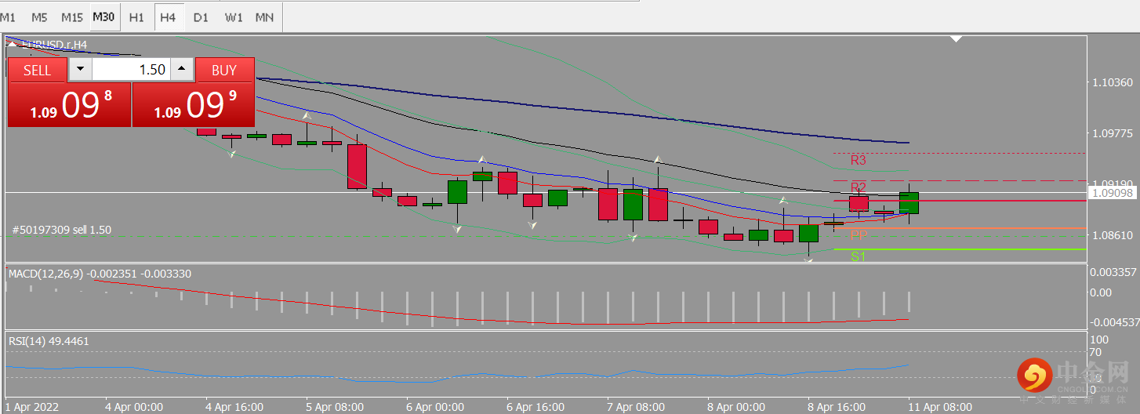Click the 1.10360 price scale value
1140x414 pixels.
tap(1112, 82)
